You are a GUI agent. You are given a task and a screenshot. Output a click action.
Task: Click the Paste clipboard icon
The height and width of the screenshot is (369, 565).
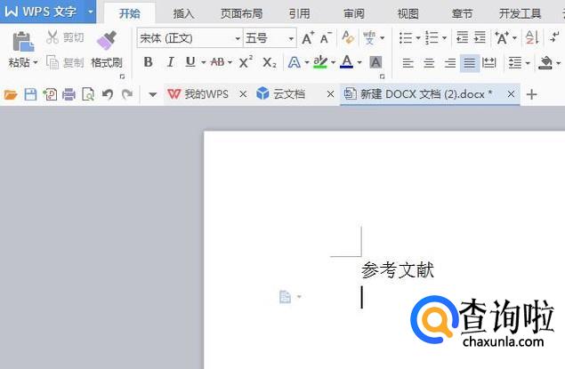(x=23, y=42)
